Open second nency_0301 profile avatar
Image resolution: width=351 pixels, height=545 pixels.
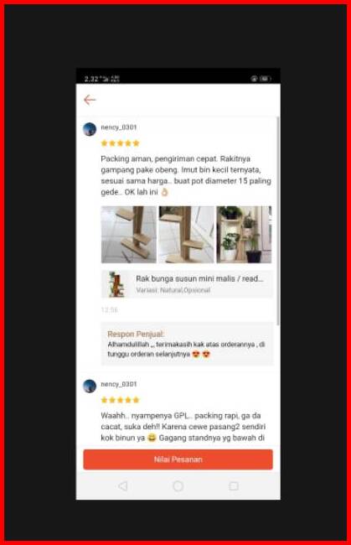point(90,387)
